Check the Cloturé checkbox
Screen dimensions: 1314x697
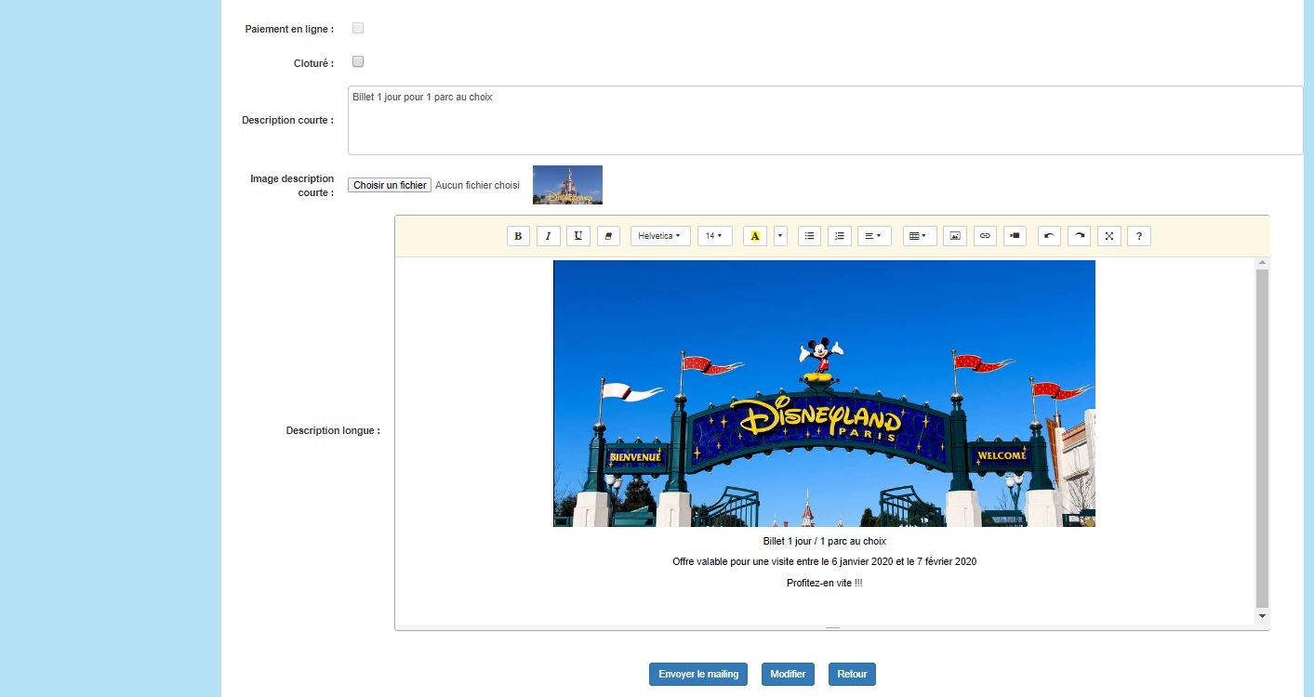pos(358,62)
